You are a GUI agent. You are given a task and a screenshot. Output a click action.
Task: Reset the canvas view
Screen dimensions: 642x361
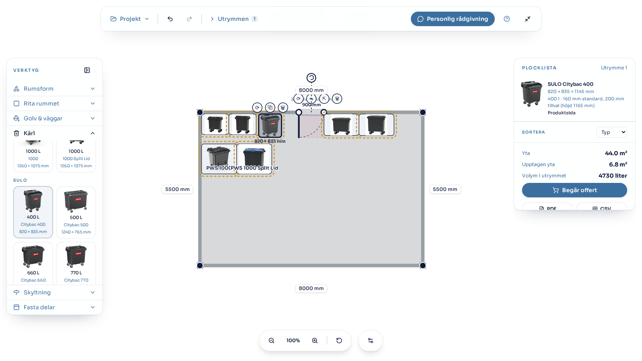click(339, 341)
